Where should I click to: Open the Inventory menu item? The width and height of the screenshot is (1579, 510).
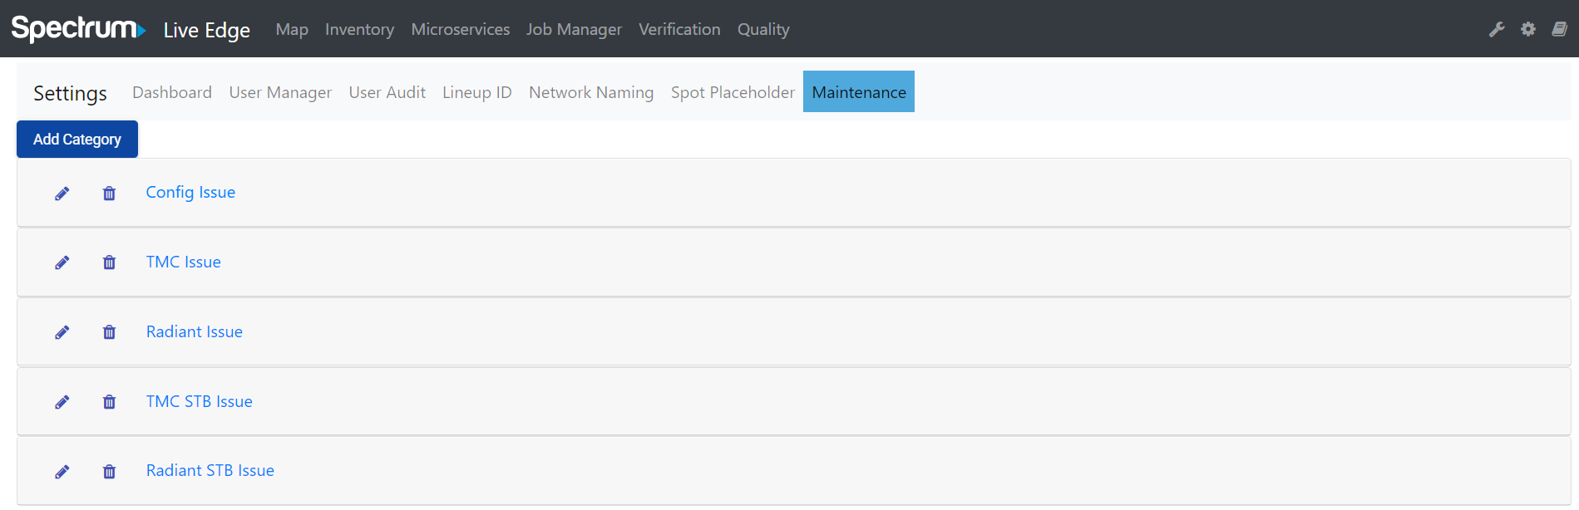pyautogui.click(x=359, y=29)
